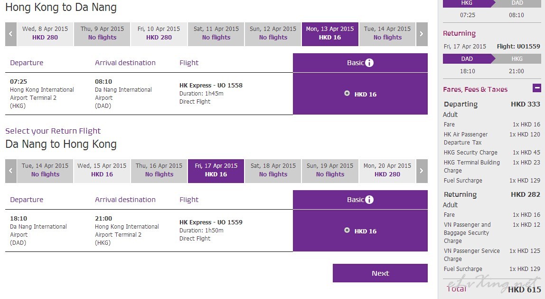This screenshot has height=299, width=545.
Task: Choose Fri, 10 Apr 2015 departure date
Action: [x=159, y=34]
